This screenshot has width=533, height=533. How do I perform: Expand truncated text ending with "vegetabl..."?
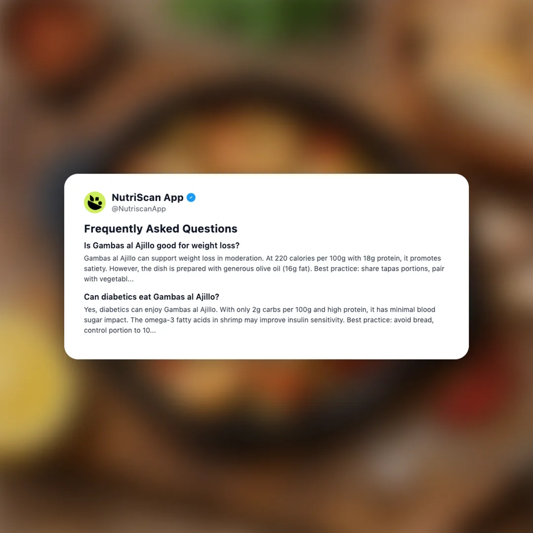click(109, 279)
